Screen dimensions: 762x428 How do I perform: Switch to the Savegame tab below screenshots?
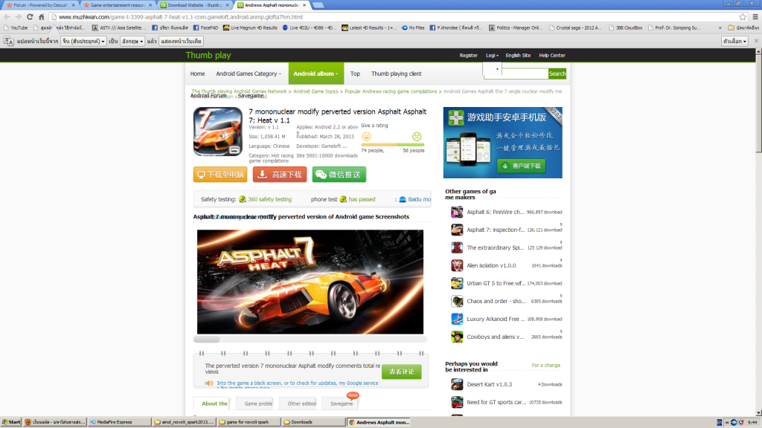tap(342, 403)
